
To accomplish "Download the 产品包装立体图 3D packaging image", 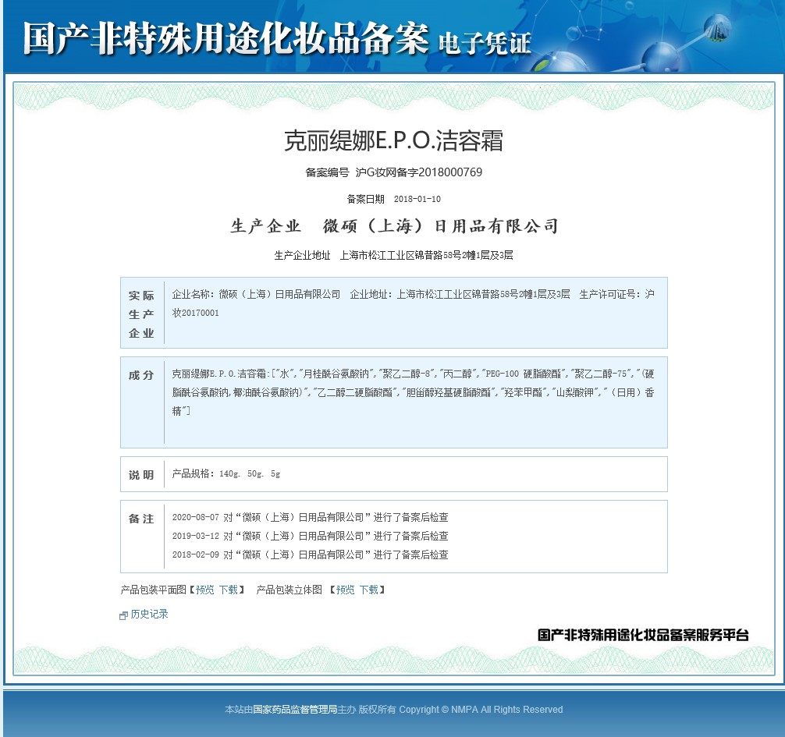I will click(369, 590).
